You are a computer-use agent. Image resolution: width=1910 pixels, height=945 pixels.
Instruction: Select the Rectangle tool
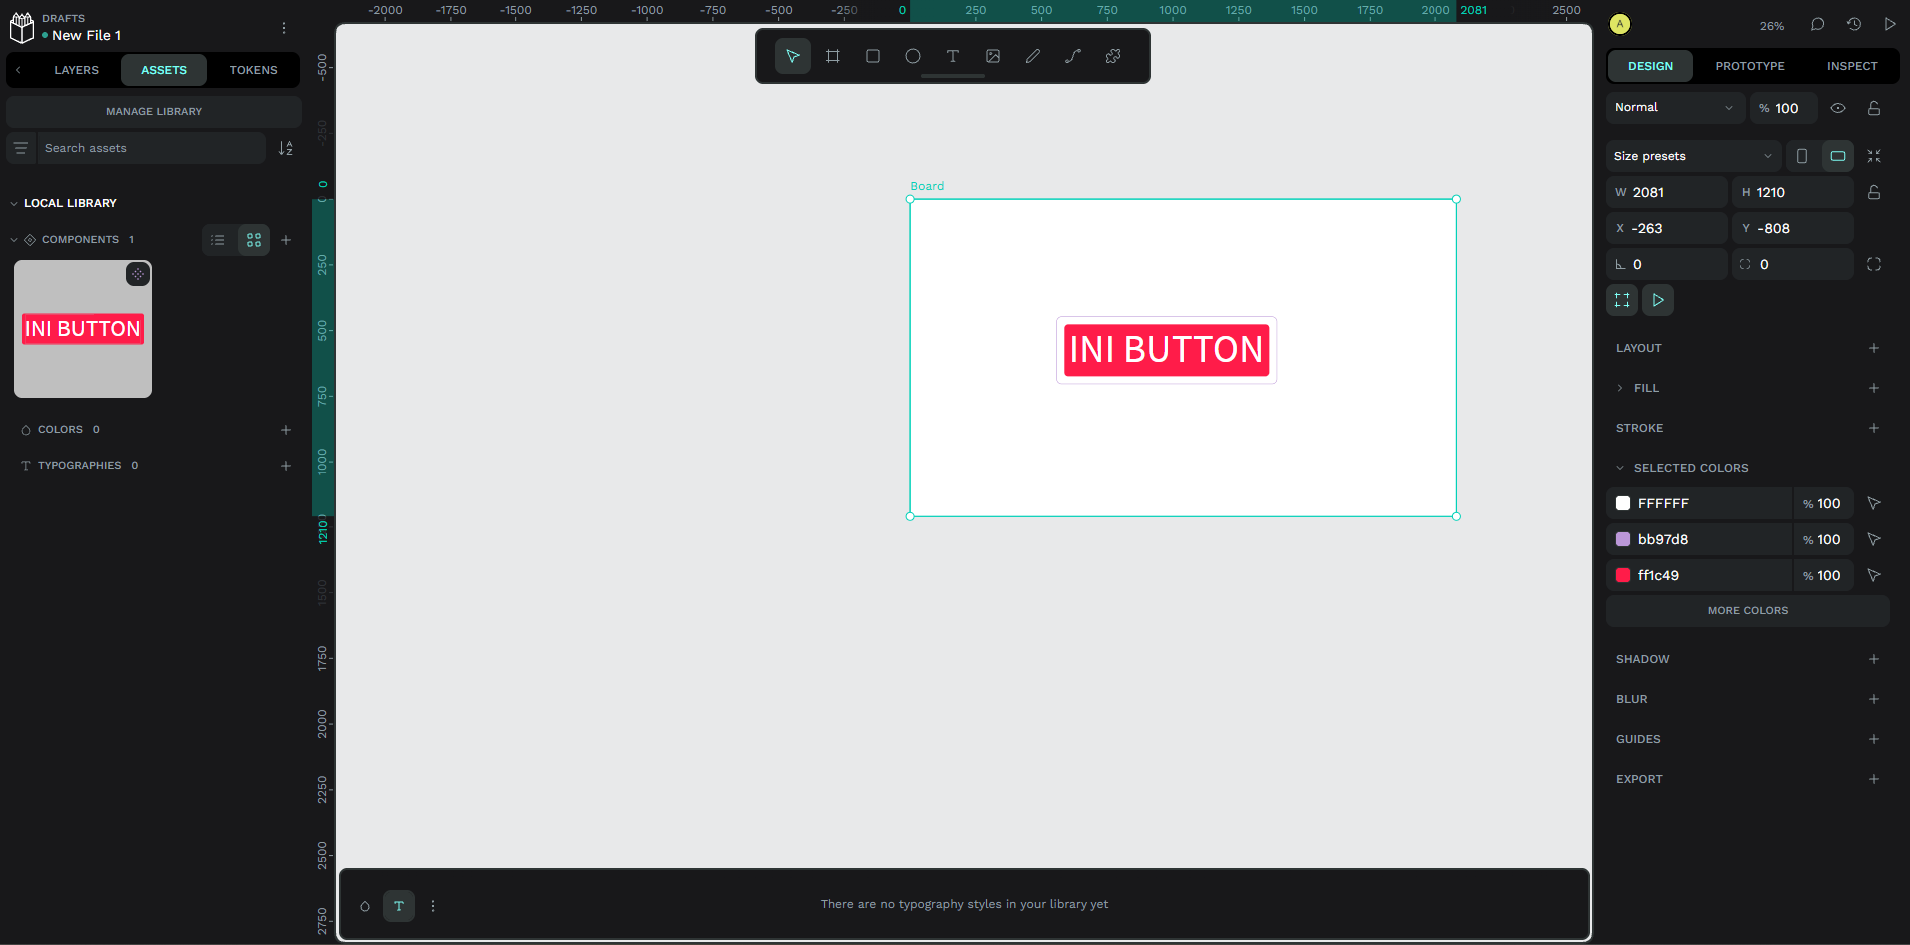click(x=872, y=56)
